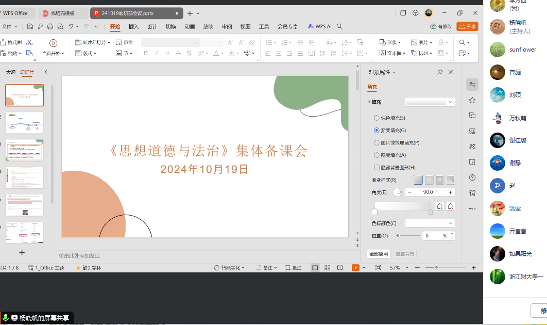
Task: Click the cut (scissors) icon
Action: 29,42
